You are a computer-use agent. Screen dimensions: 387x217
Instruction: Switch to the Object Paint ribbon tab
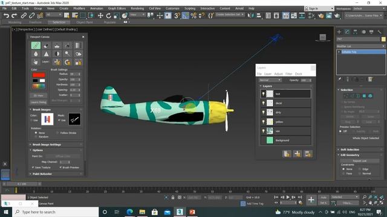pyautogui.click(x=85, y=22)
